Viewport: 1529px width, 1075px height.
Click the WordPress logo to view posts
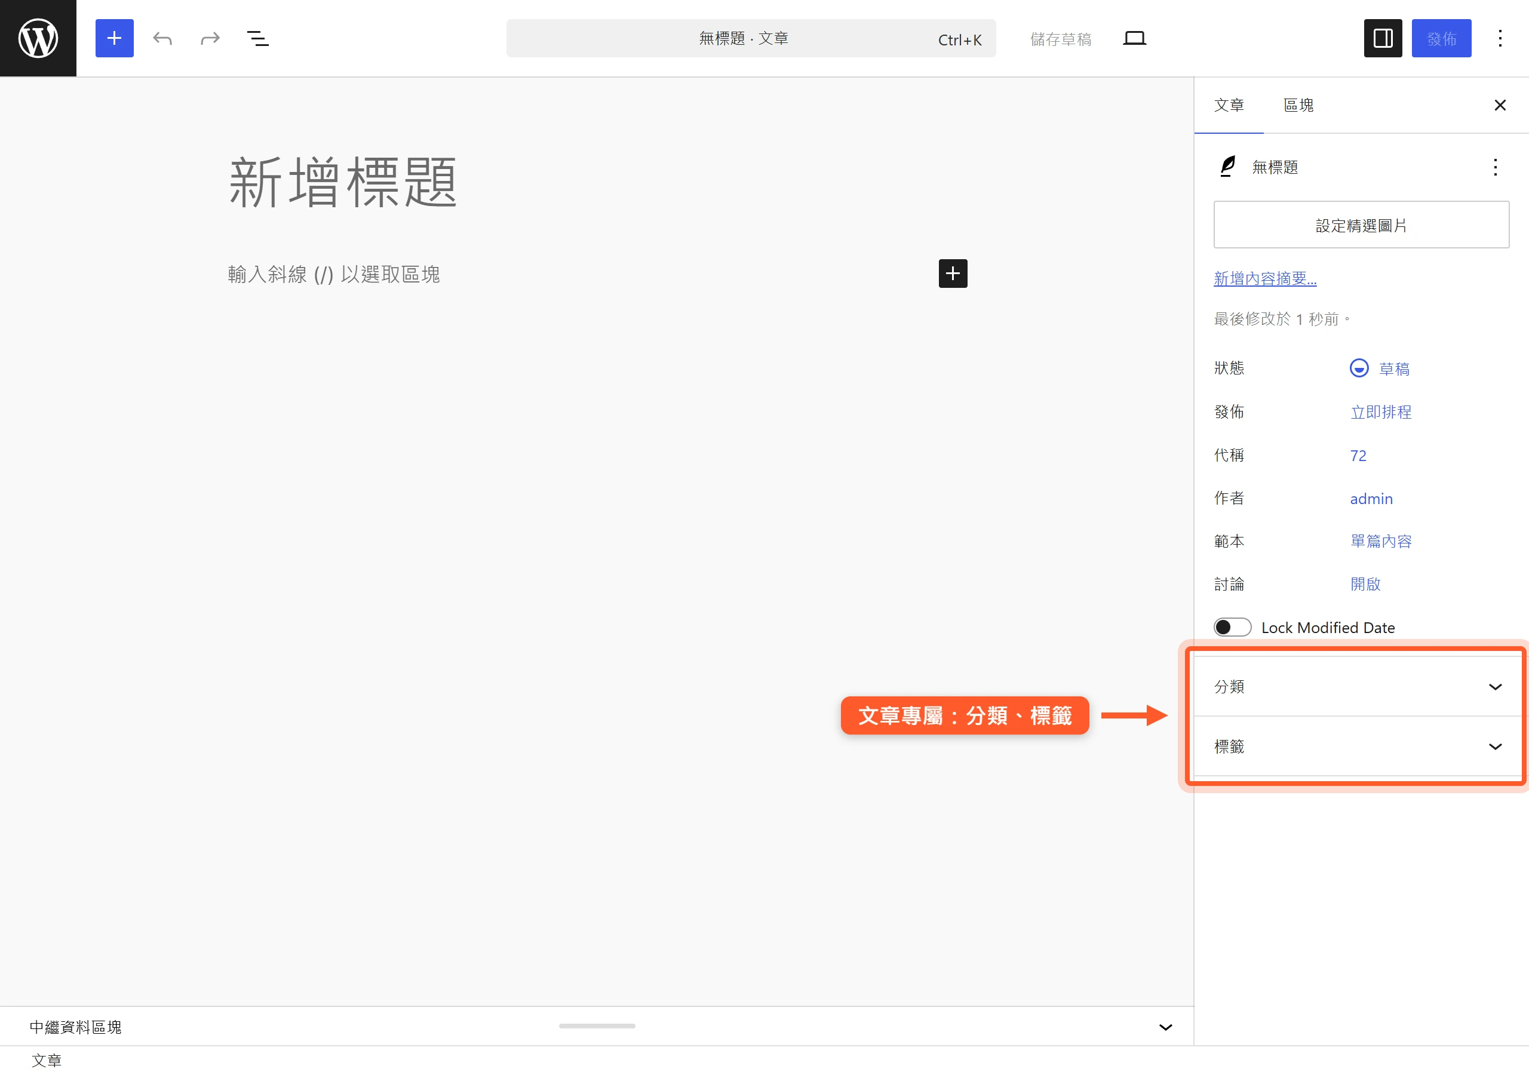38,38
